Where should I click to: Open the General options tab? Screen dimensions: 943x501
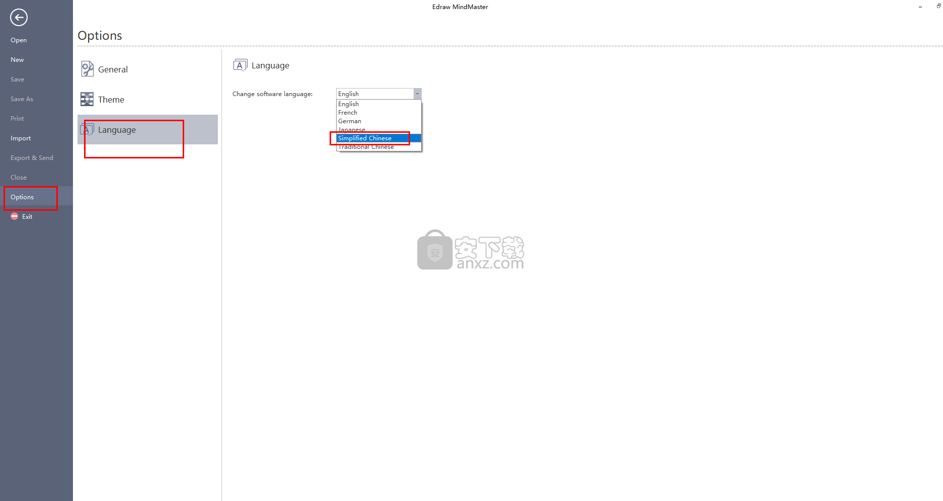point(147,69)
